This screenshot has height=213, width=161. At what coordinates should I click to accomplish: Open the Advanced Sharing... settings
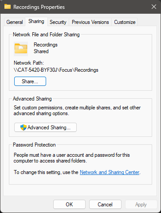[x=45, y=128]
